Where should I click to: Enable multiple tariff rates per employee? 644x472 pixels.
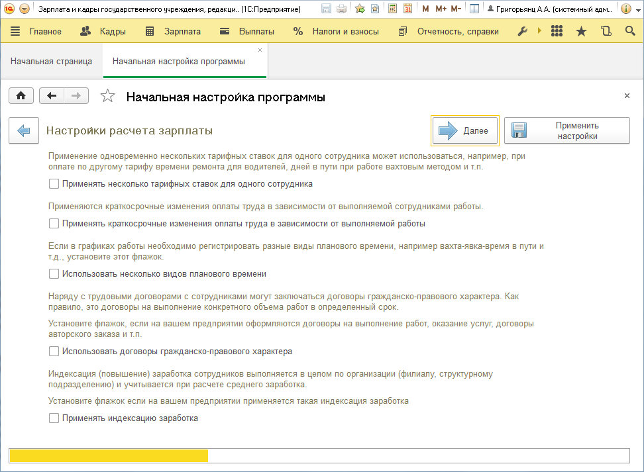point(54,184)
